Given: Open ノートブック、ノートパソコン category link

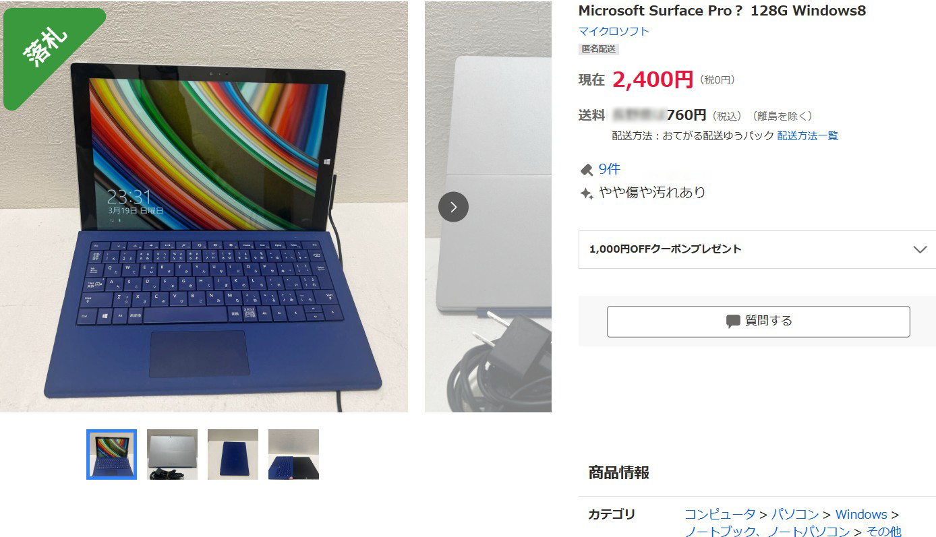Looking at the screenshot, I should (767, 532).
